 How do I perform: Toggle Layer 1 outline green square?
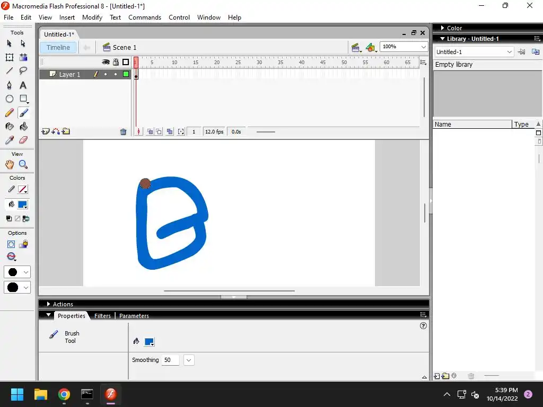(126, 74)
